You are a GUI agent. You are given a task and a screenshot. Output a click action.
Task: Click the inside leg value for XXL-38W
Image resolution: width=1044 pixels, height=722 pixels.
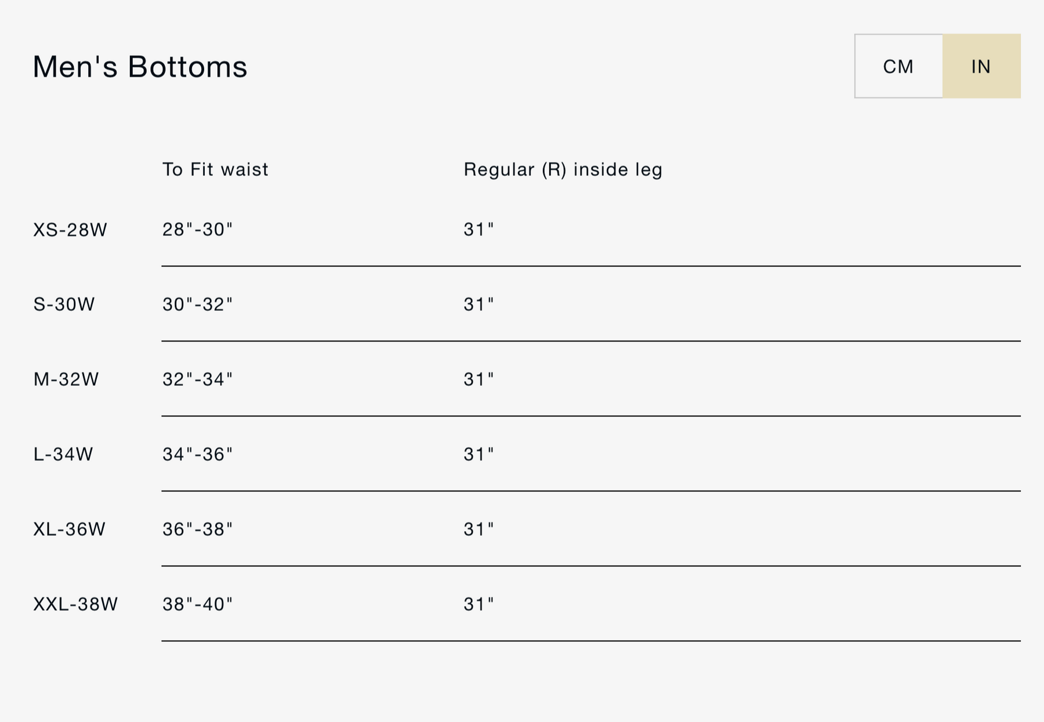click(x=478, y=604)
